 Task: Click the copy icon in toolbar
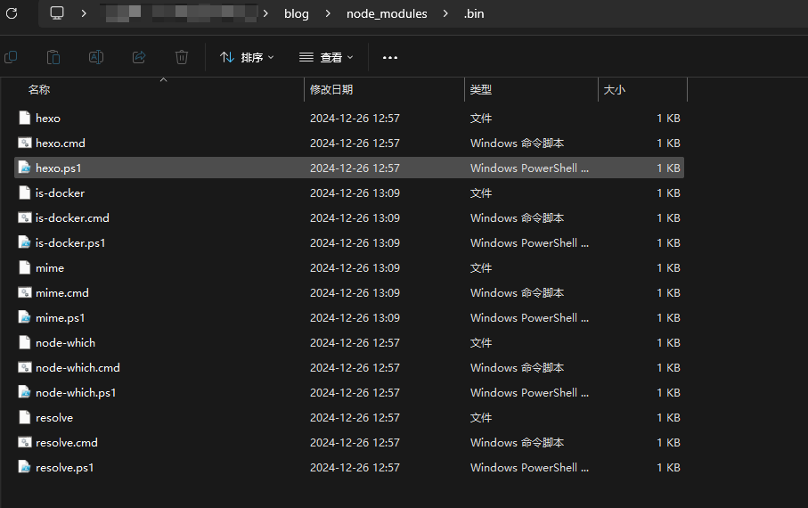pos(11,57)
